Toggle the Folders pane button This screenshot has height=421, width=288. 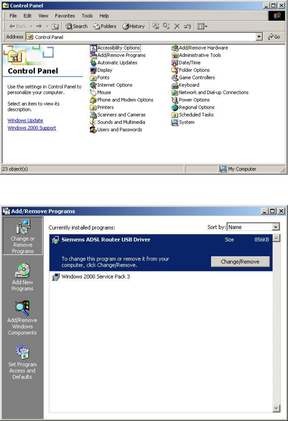105,26
